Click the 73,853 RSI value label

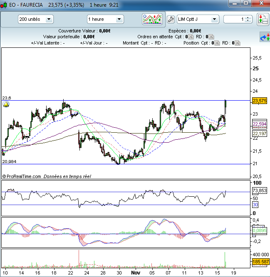pos(260,190)
